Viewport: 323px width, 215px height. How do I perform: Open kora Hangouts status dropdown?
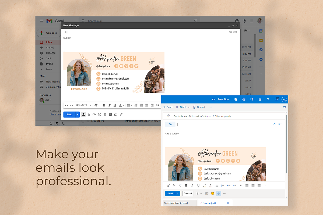pos(50,100)
